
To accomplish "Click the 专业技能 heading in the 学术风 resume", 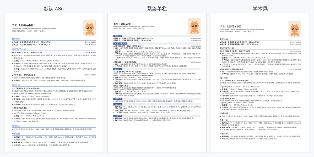I will [x=224, y=120].
